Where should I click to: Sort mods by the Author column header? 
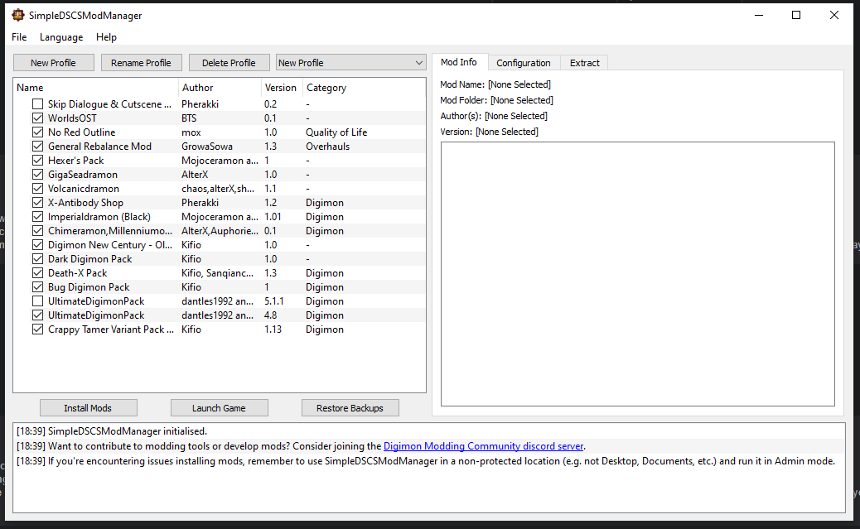click(220, 88)
